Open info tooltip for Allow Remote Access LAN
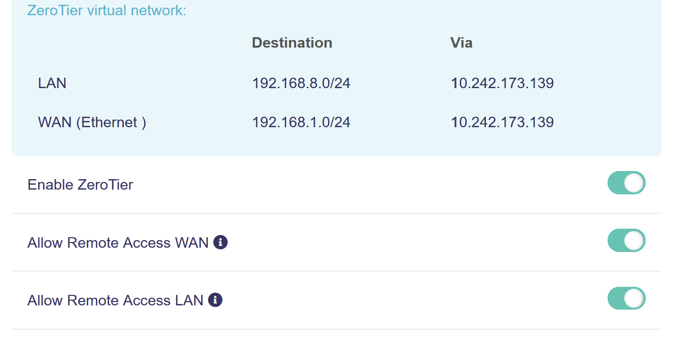This screenshot has height=343, width=681. [x=216, y=300]
